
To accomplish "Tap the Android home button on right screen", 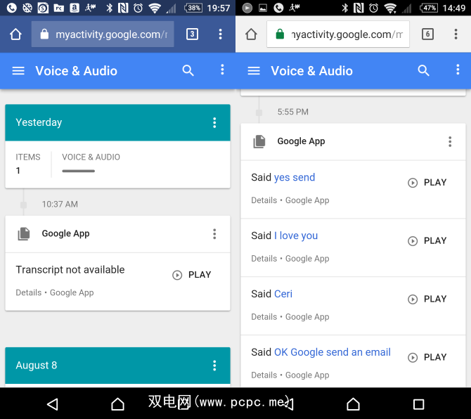I will point(353,404).
